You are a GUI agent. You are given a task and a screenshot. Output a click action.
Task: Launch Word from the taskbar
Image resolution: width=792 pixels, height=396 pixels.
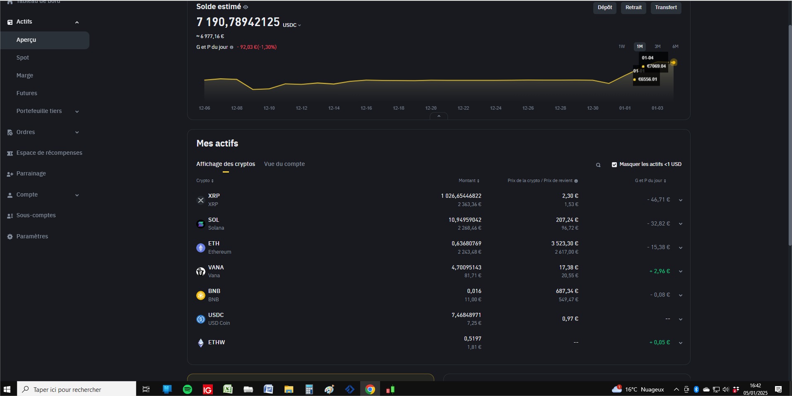coord(268,389)
